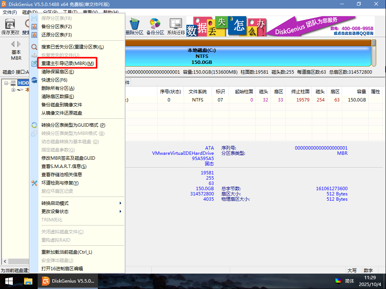Viewport: 386px width, 289px height.
Task: Click the 备份分区表 menu icon
Action: 35,27
